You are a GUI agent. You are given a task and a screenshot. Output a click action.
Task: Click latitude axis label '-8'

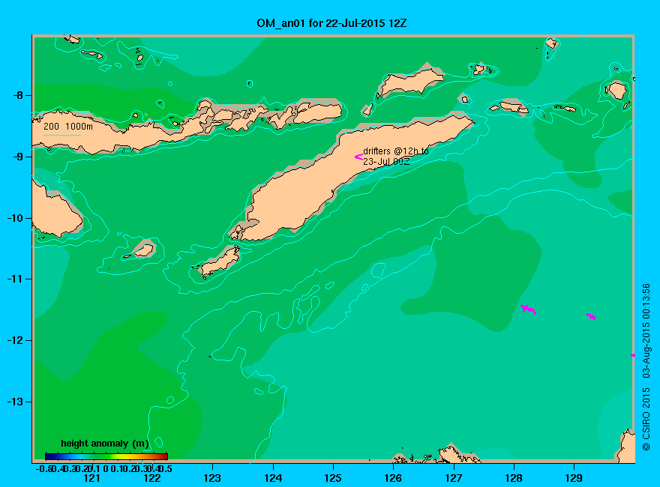point(18,95)
